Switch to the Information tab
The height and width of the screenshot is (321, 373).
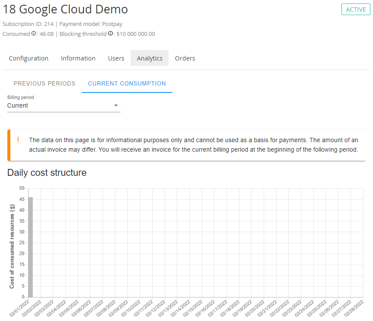pos(78,58)
